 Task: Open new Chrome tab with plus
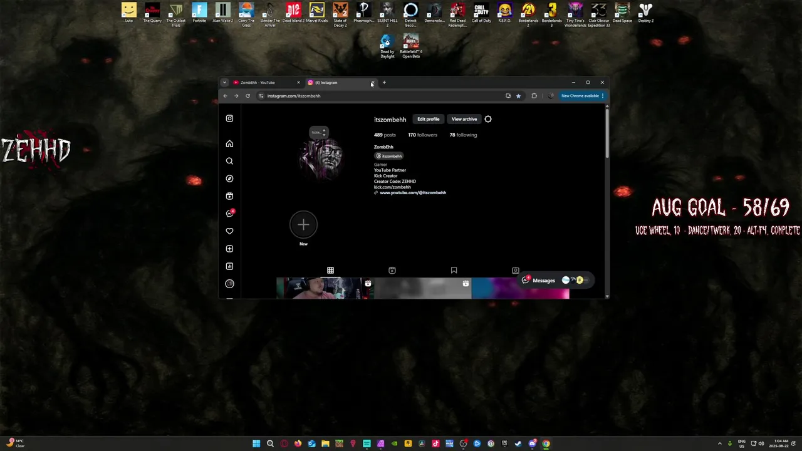pos(384,83)
